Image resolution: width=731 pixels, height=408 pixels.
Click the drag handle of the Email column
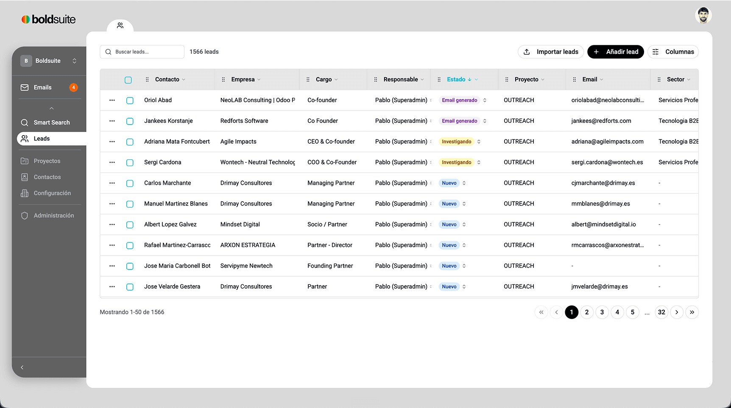[575, 80]
